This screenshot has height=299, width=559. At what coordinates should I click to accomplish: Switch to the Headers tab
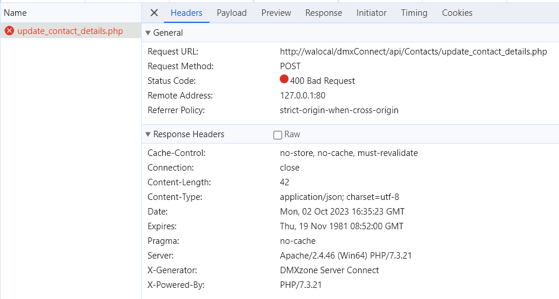(x=186, y=13)
